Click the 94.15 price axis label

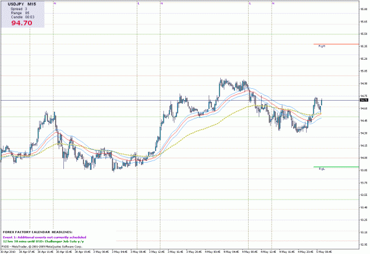[363, 146]
